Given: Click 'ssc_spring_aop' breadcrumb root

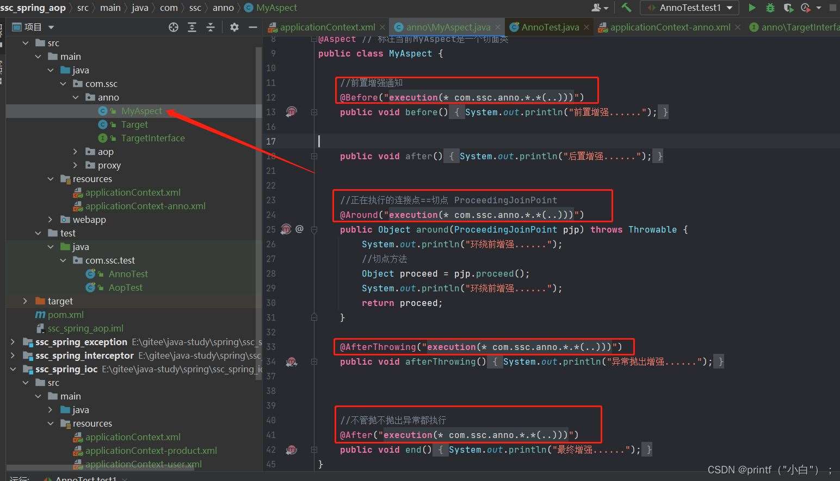Looking at the screenshot, I should click(33, 8).
